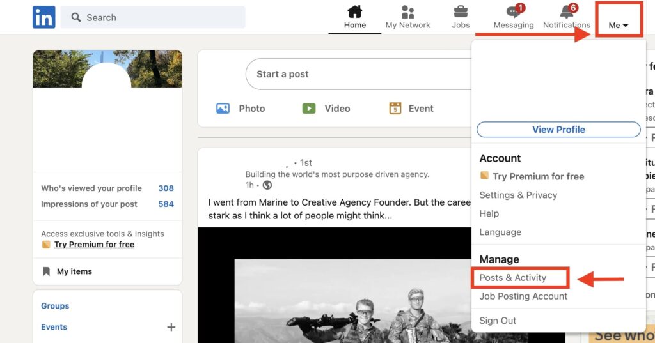Viewport: 655px width, 343px height.
Task: Open My Network icon
Action: [407, 12]
